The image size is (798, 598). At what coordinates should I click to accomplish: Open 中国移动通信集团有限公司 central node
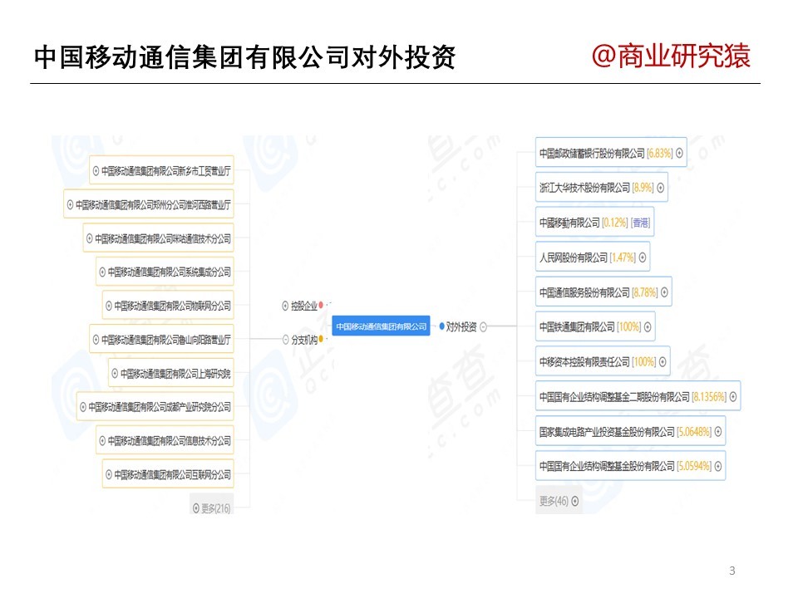(381, 327)
